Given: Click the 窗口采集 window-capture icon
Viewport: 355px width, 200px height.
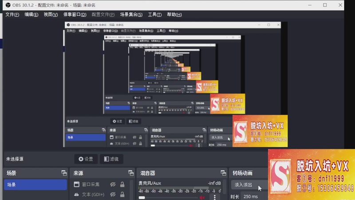Looking at the screenshot, I should pyautogui.click(x=76, y=184).
